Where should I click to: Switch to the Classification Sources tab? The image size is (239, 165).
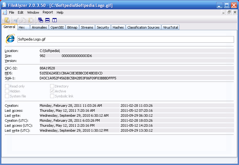point(143,27)
